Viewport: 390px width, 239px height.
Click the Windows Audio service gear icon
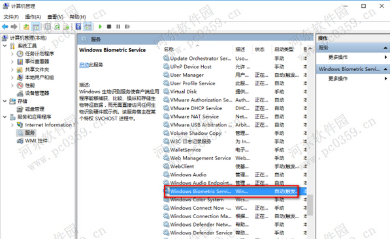coord(166,175)
